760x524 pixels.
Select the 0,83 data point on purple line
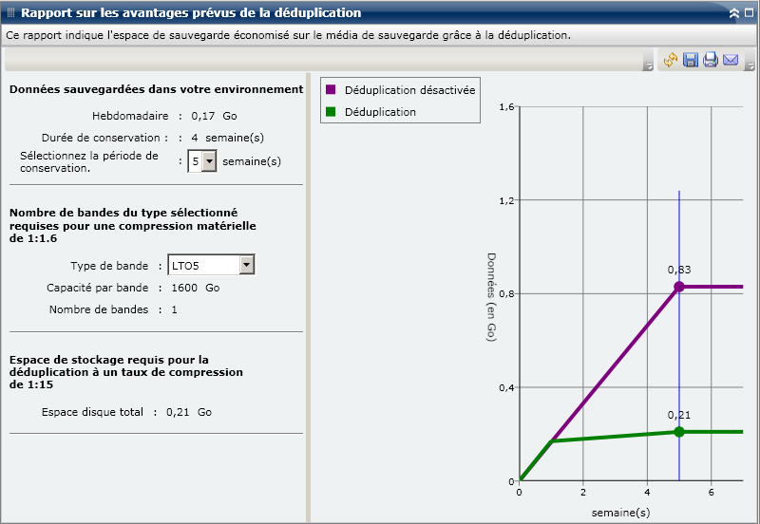[x=679, y=287]
